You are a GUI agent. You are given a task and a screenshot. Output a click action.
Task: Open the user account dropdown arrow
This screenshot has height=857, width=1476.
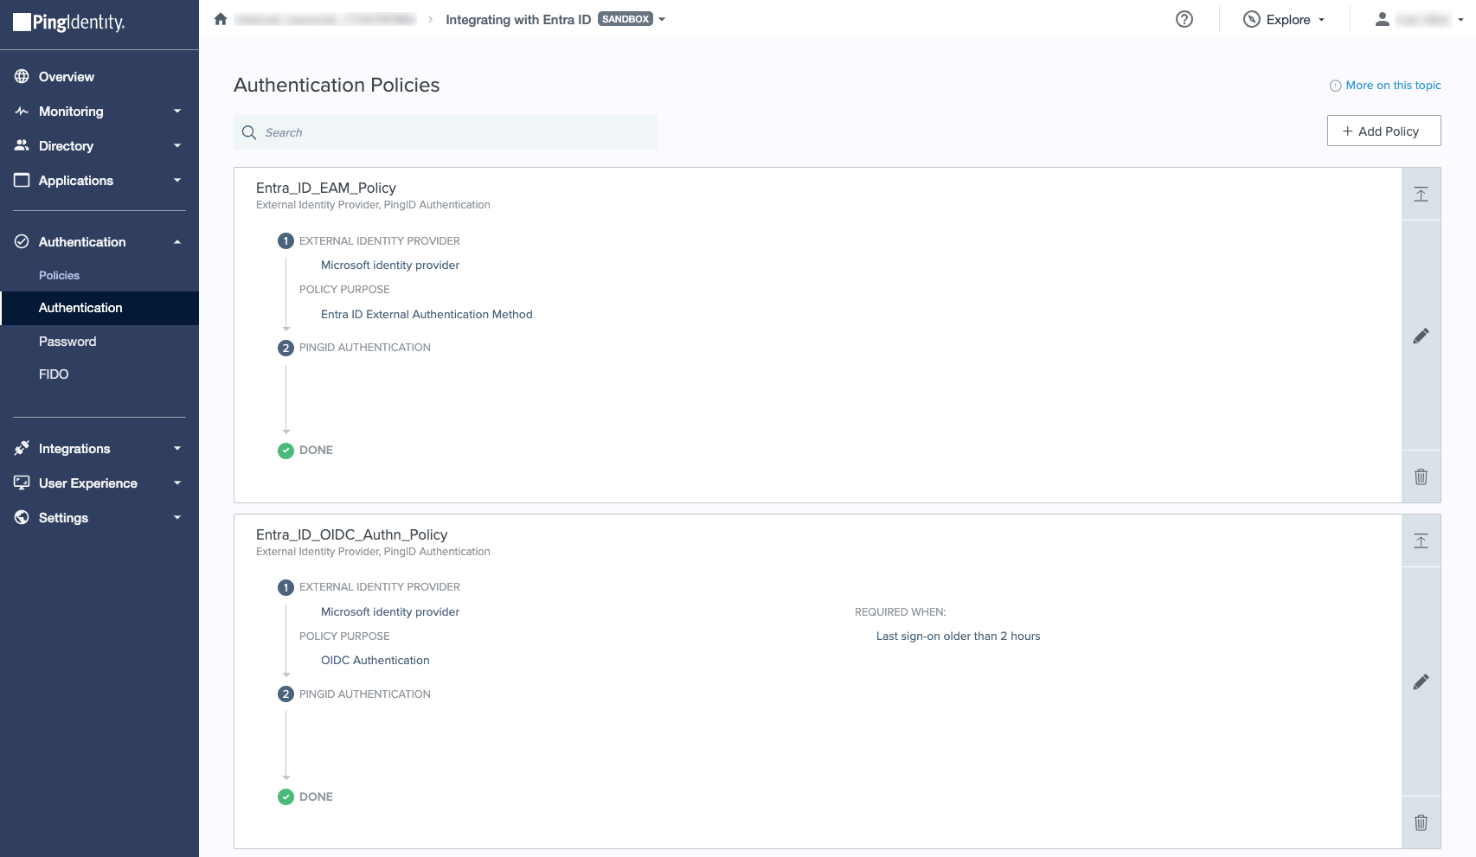point(1460,20)
